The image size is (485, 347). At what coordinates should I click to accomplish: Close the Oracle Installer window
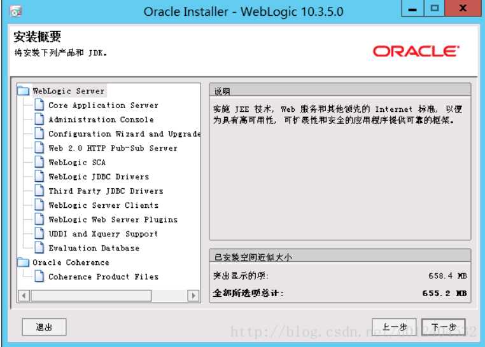point(463,8)
